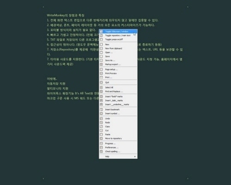Select Redo in the context menu
The height and width of the screenshot is (185, 231).
118,123
